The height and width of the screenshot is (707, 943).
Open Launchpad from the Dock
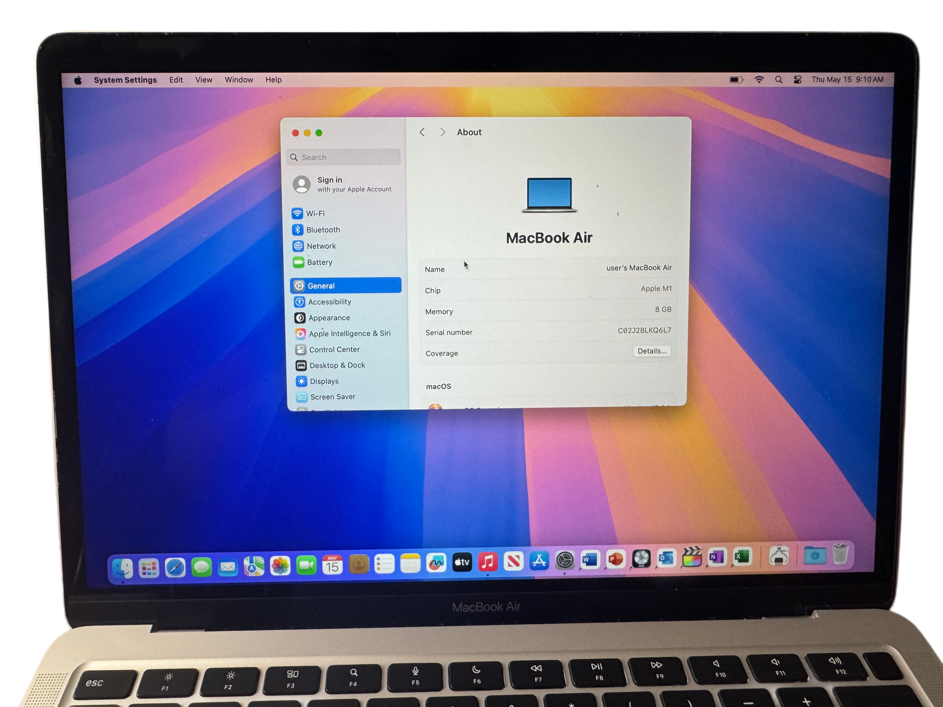(149, 568)
